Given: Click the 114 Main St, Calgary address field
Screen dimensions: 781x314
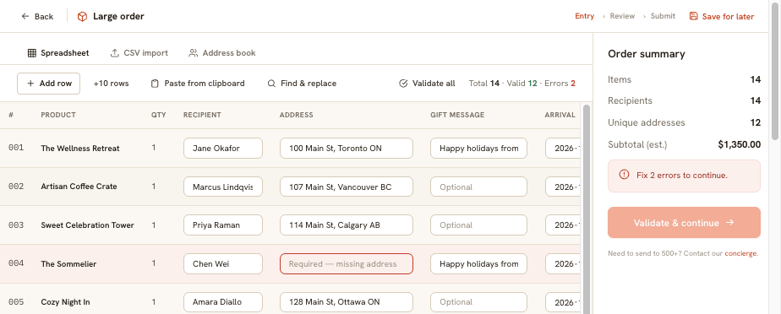Looking at the screenshot, I should coord(347,225).
